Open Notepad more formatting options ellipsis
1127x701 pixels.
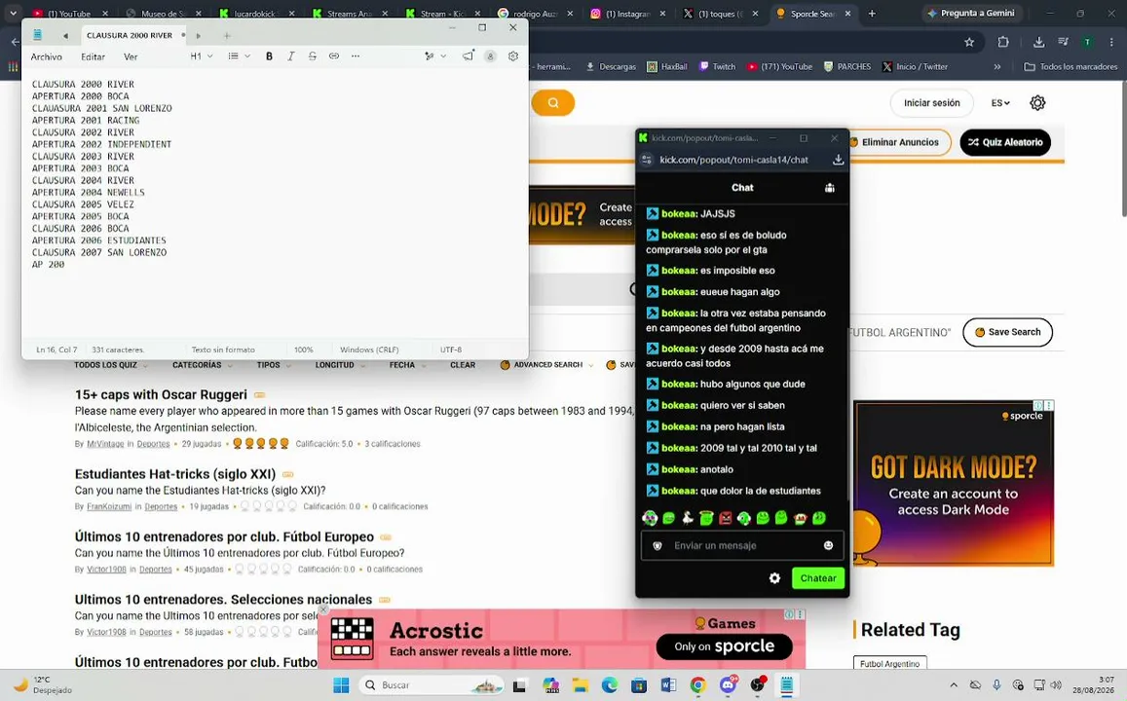coord(356,56)
